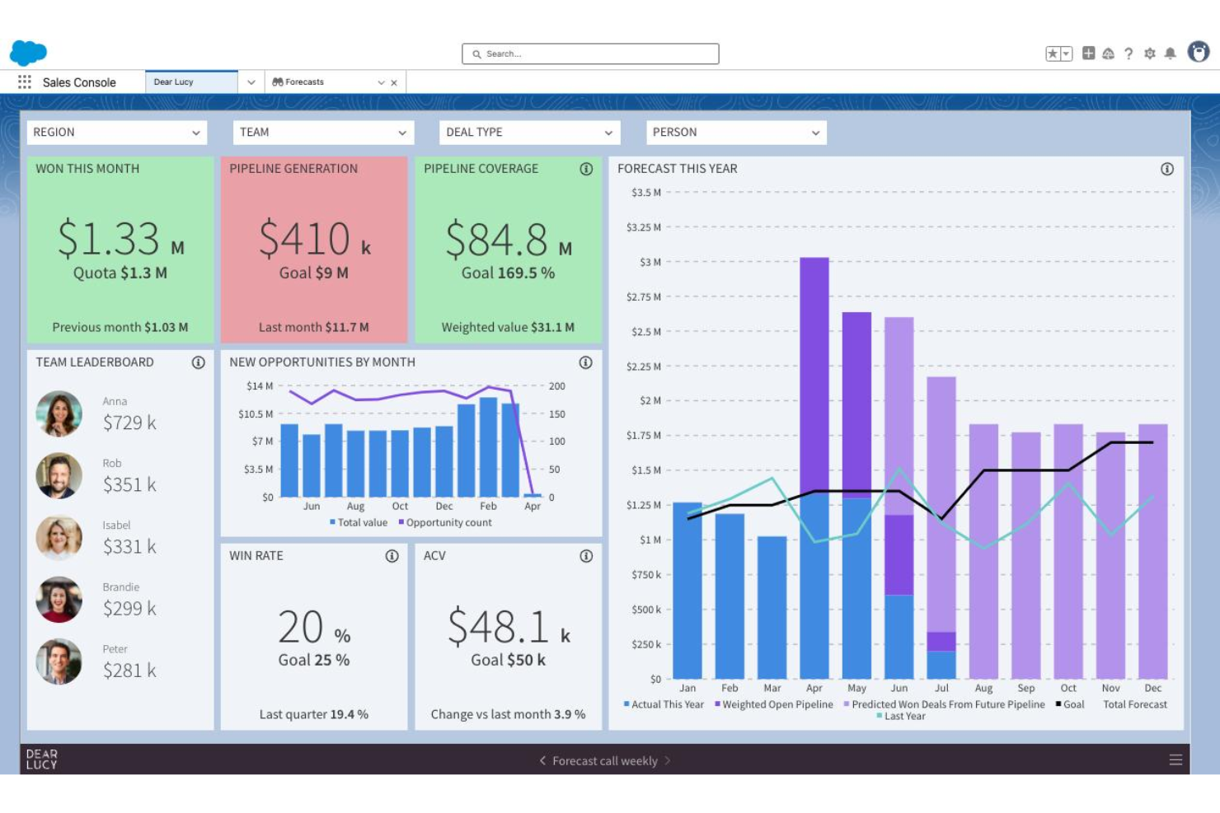Click the Dec bar in forecast chart

click(x=1152, y=551)
